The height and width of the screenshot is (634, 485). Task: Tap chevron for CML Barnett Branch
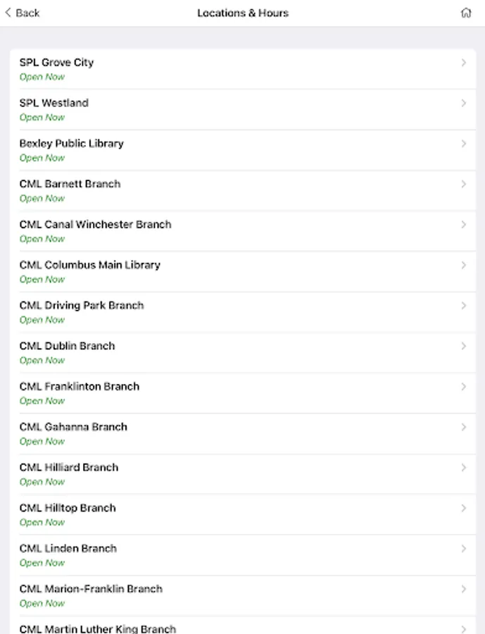coord(464,184)
